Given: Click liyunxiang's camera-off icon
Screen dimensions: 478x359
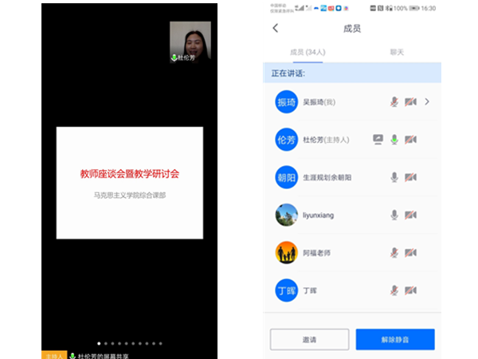Looking at the screenshot, I should 410,215.
